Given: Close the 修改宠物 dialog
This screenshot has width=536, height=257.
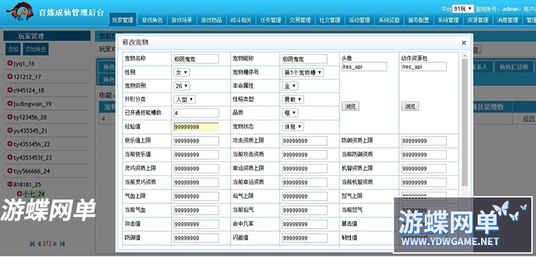Looking at the screenshot, I should coord(464,43).
